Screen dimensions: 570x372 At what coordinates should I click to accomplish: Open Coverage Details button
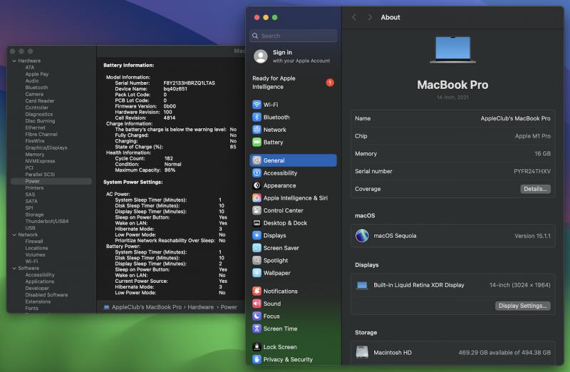535,189
